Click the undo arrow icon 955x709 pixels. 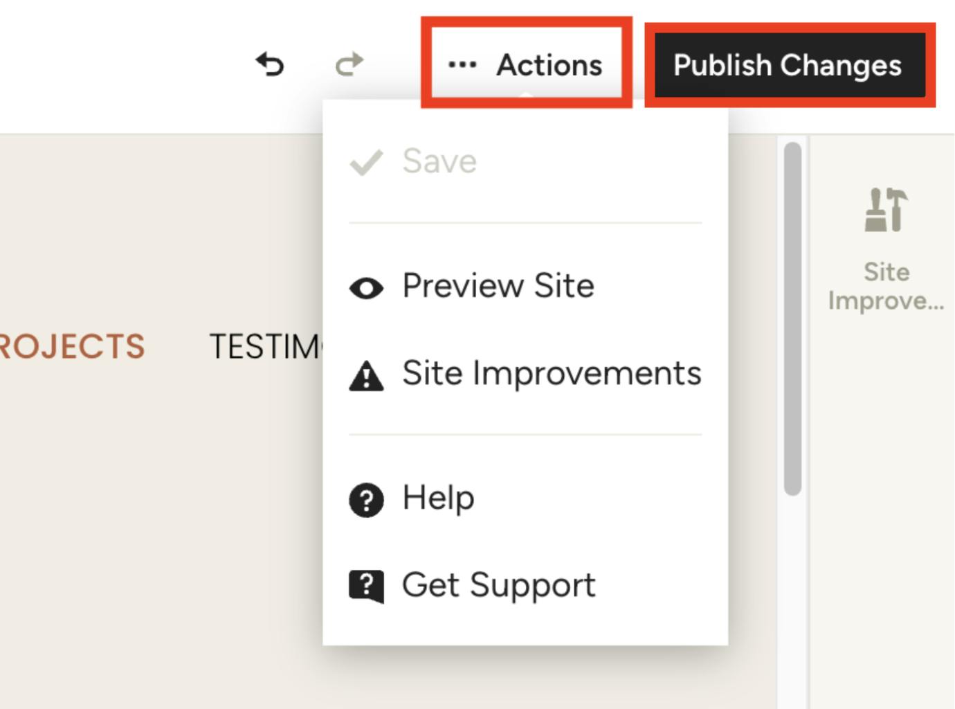pos(270,64)
